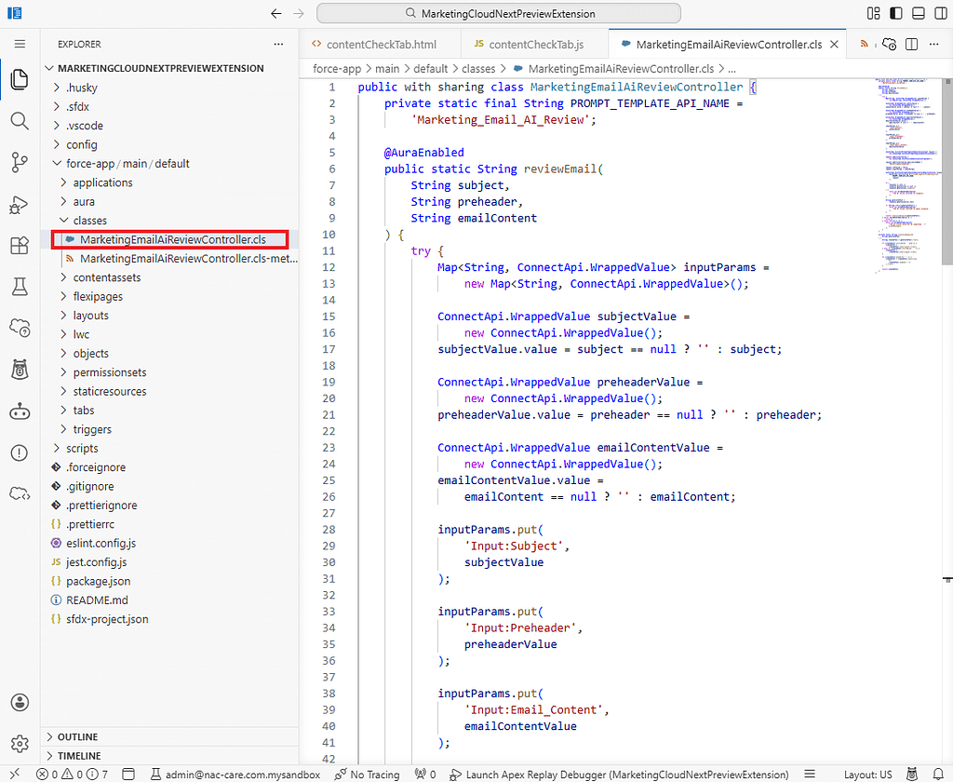Open the Search view icon

20,121
